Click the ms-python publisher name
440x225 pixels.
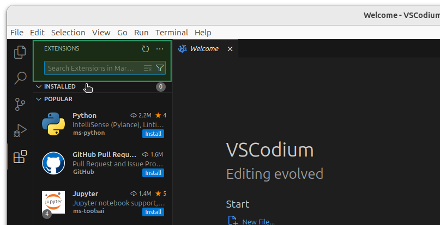[89, 133]
